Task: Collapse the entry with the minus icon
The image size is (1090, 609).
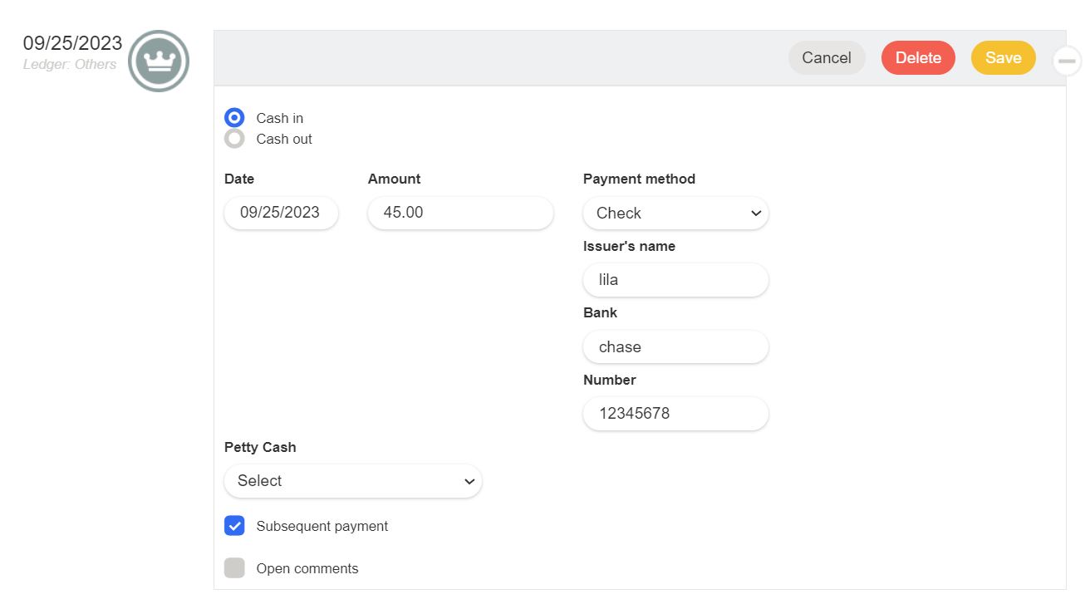Action: click(1067, 61)
